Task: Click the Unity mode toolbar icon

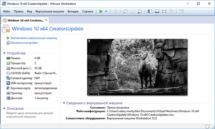Action: [171, 11]
